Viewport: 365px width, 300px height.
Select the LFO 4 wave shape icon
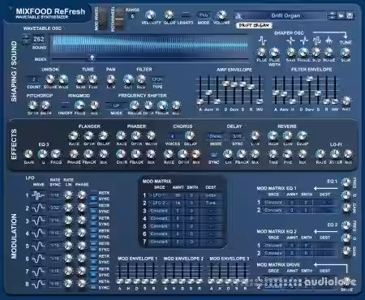click(38, 233)
